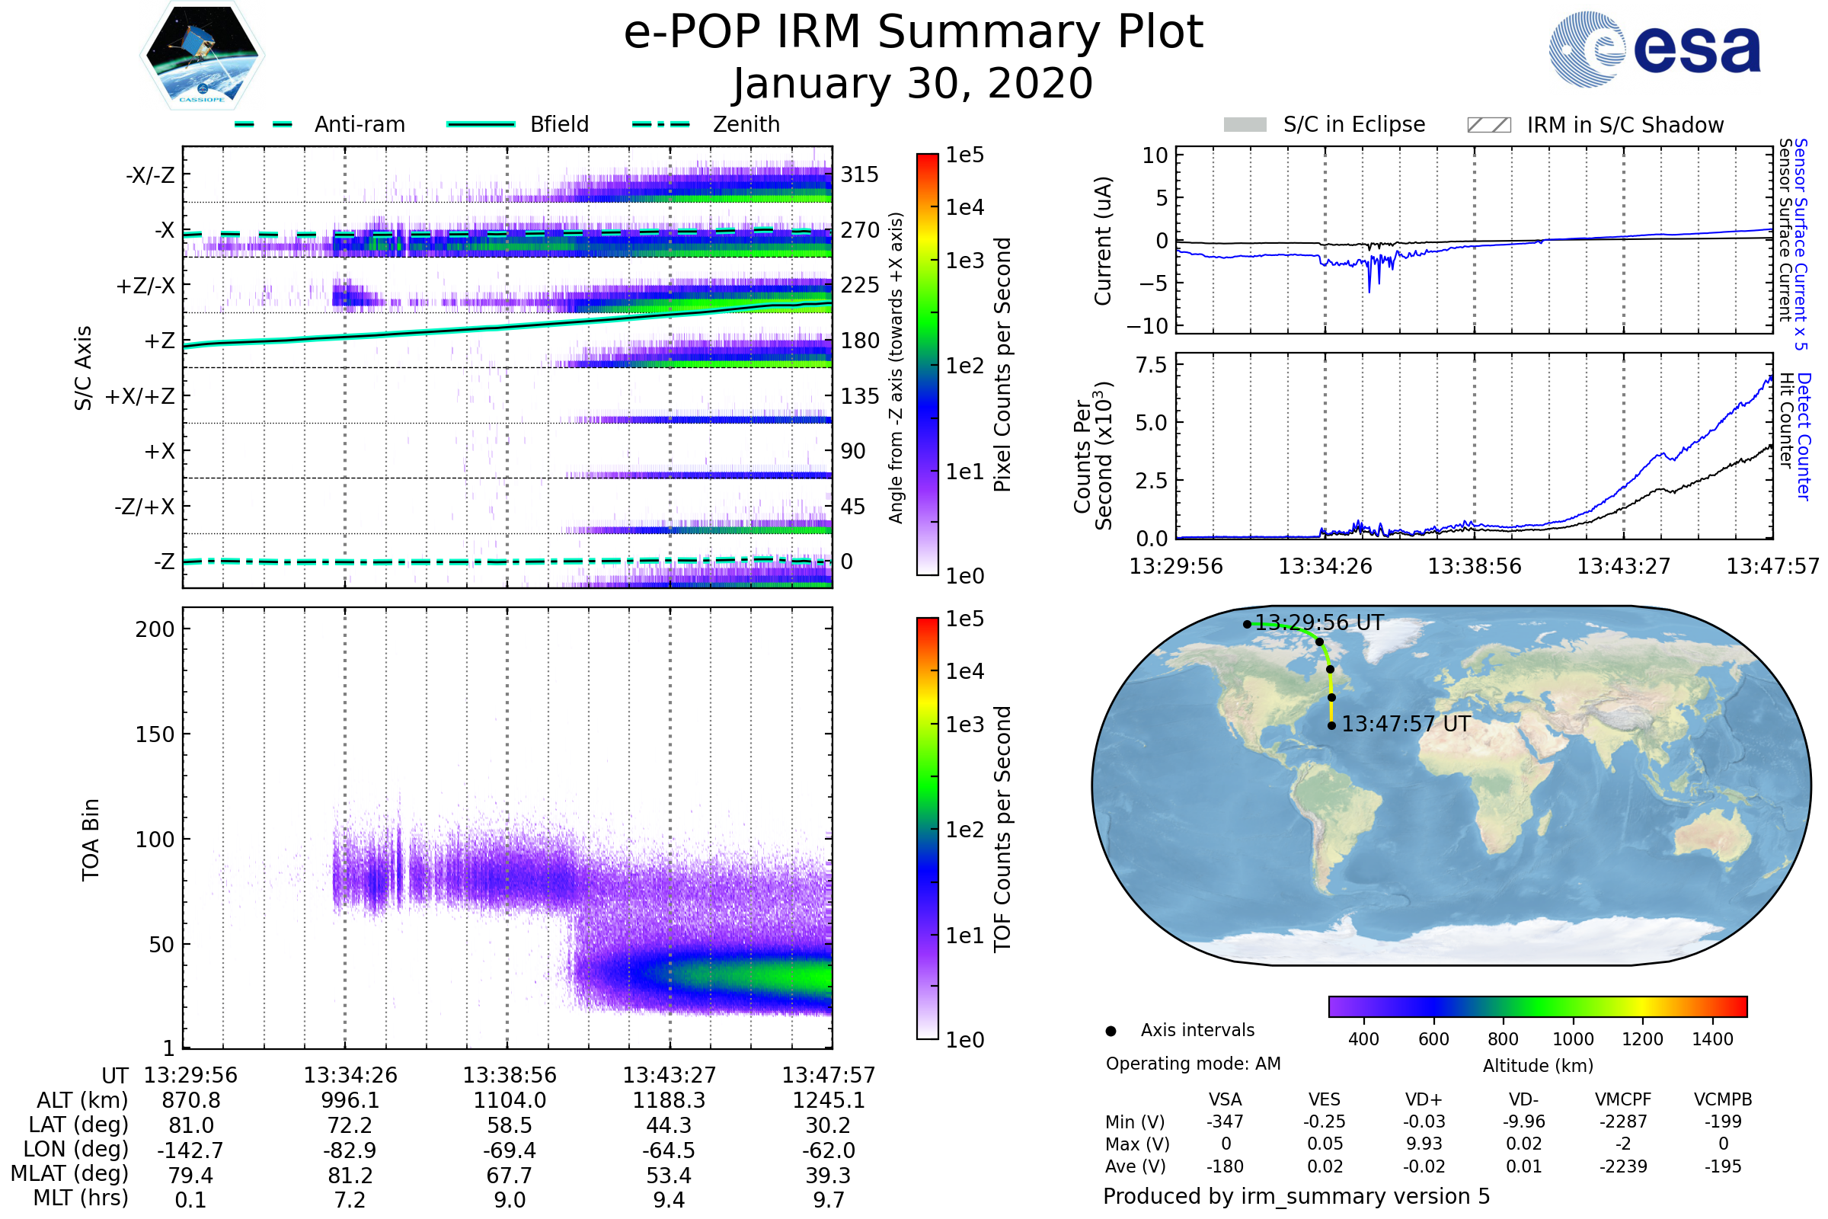Click the Pixel Counts per Second colorbar
This screenshot has width=1828, height=1219.
click(927, 364)
